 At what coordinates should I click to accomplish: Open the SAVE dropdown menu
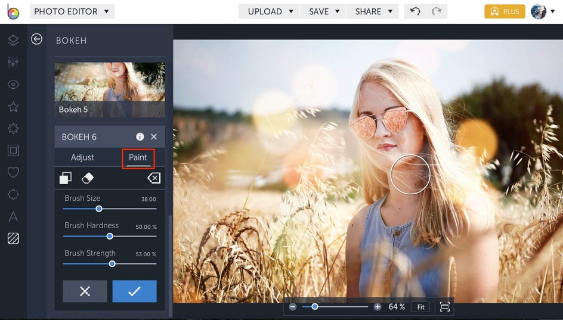click(x=324, y=11)
